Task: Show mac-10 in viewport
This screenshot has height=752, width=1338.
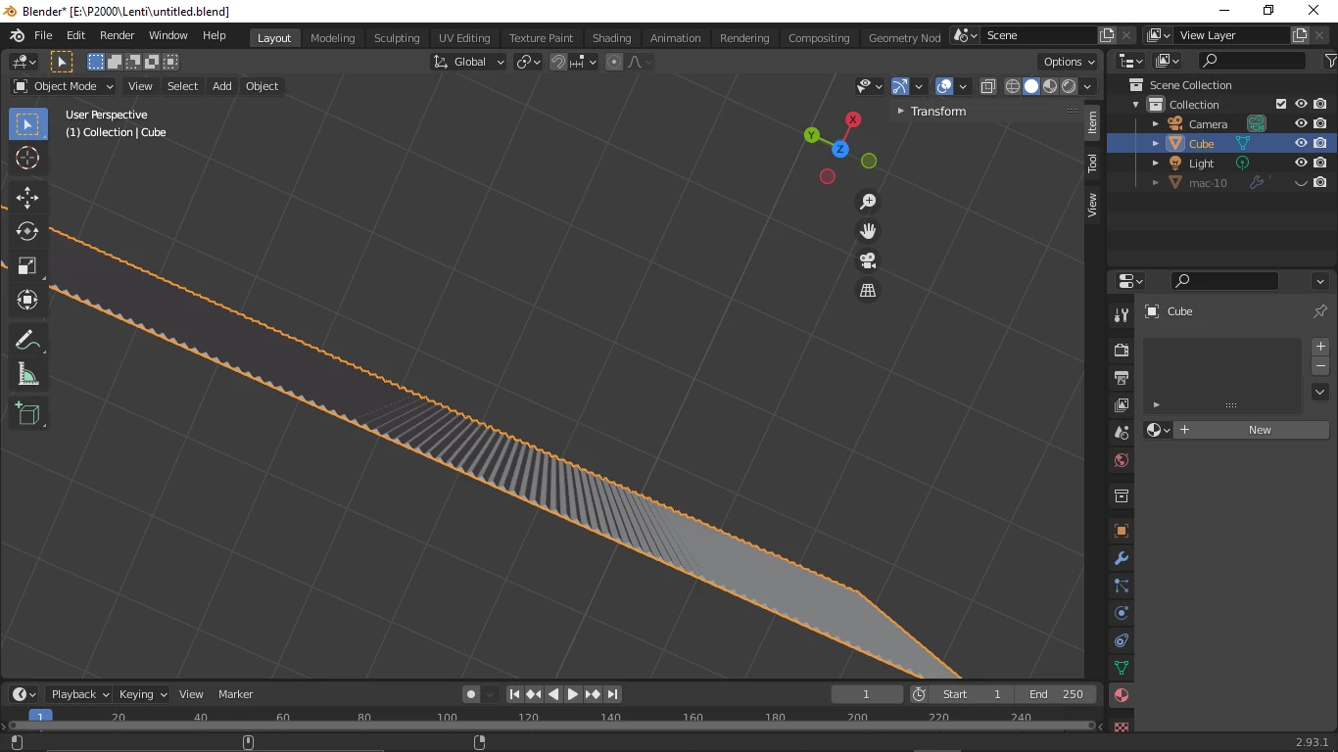Action: [1301, 183]
